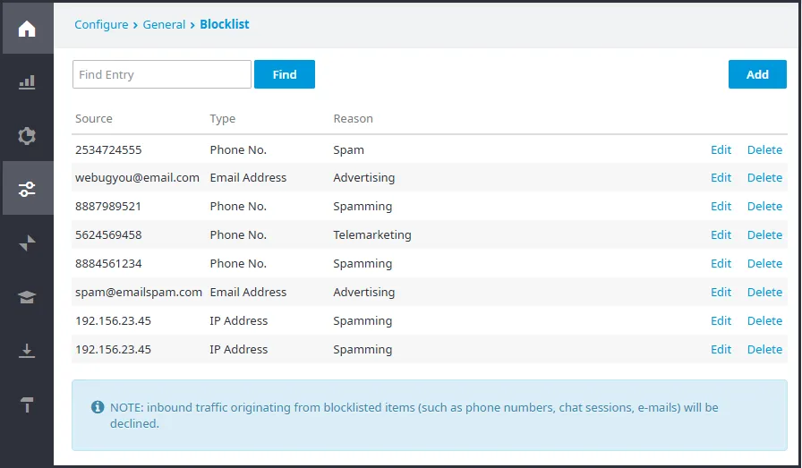The image size is (802, 468).
Task: Click the Type column header
Action: [x=223, y=119]
